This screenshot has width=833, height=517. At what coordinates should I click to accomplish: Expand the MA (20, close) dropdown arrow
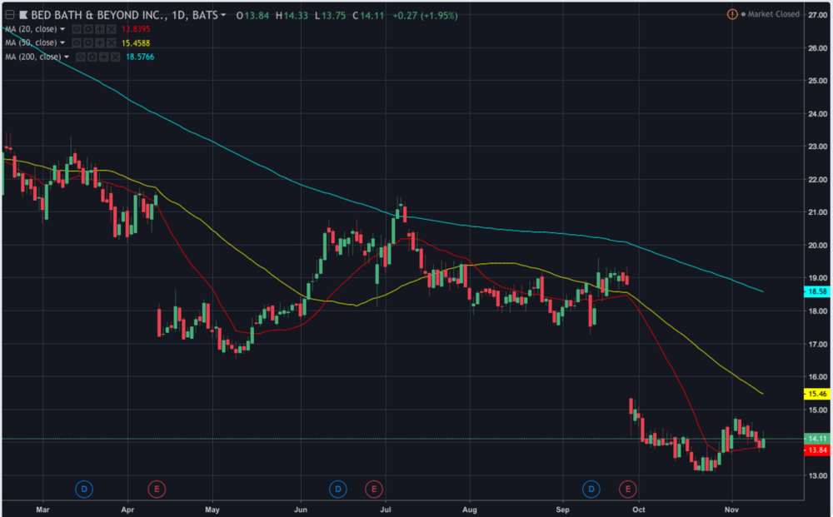[x=62, y=29]
